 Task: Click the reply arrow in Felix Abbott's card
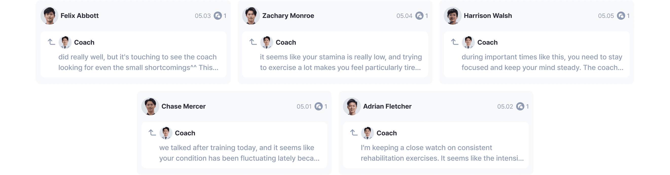click(x=51, y=42)
